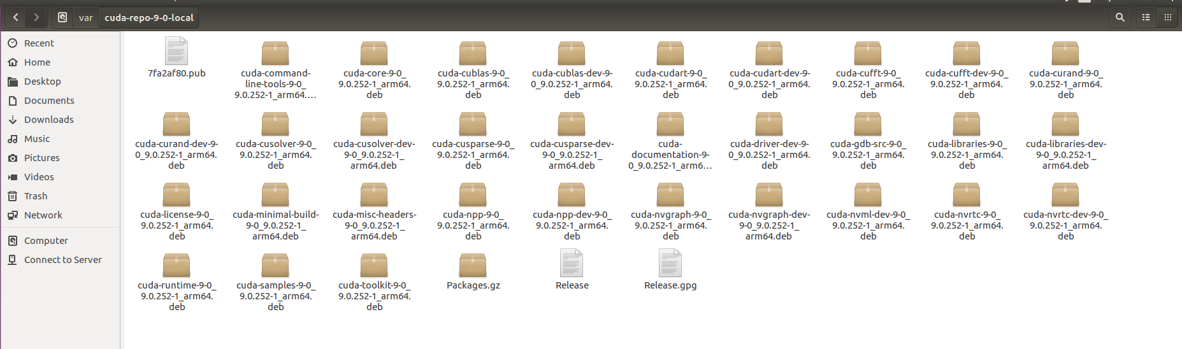Select the cuda-gdb-src-9-0 package icon
1182x349 pixels.
(x=868, y=124)
